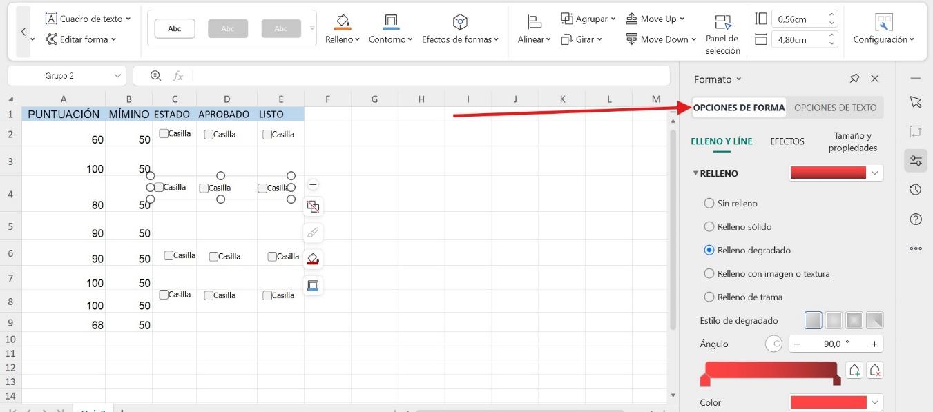Click Move Down in the ribbon
Screen dimensions: 933x412
coord(660,39)
